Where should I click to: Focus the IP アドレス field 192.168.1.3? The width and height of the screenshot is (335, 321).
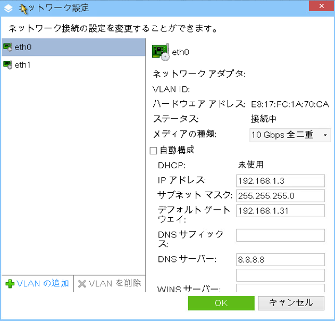[280, 180]
